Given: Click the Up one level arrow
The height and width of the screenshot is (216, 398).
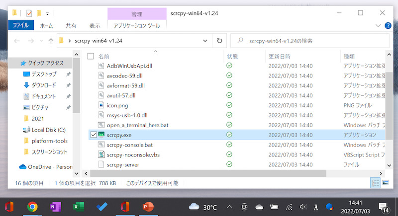Looking at the screenshot, I should pyautogui.click(x=51, y=41).
